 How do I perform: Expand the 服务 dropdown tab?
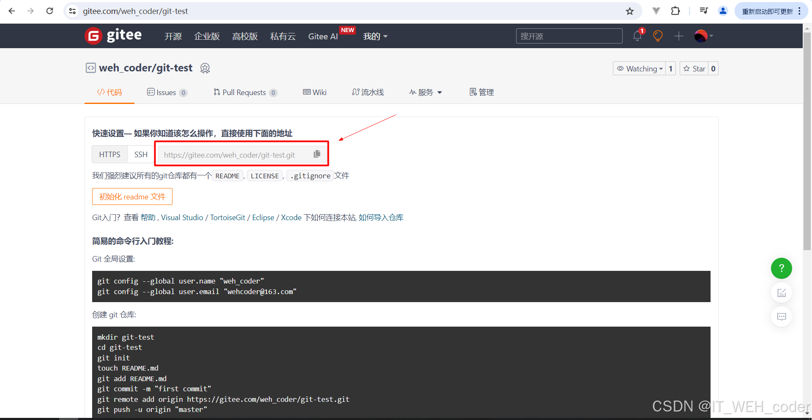click(425, 92)
